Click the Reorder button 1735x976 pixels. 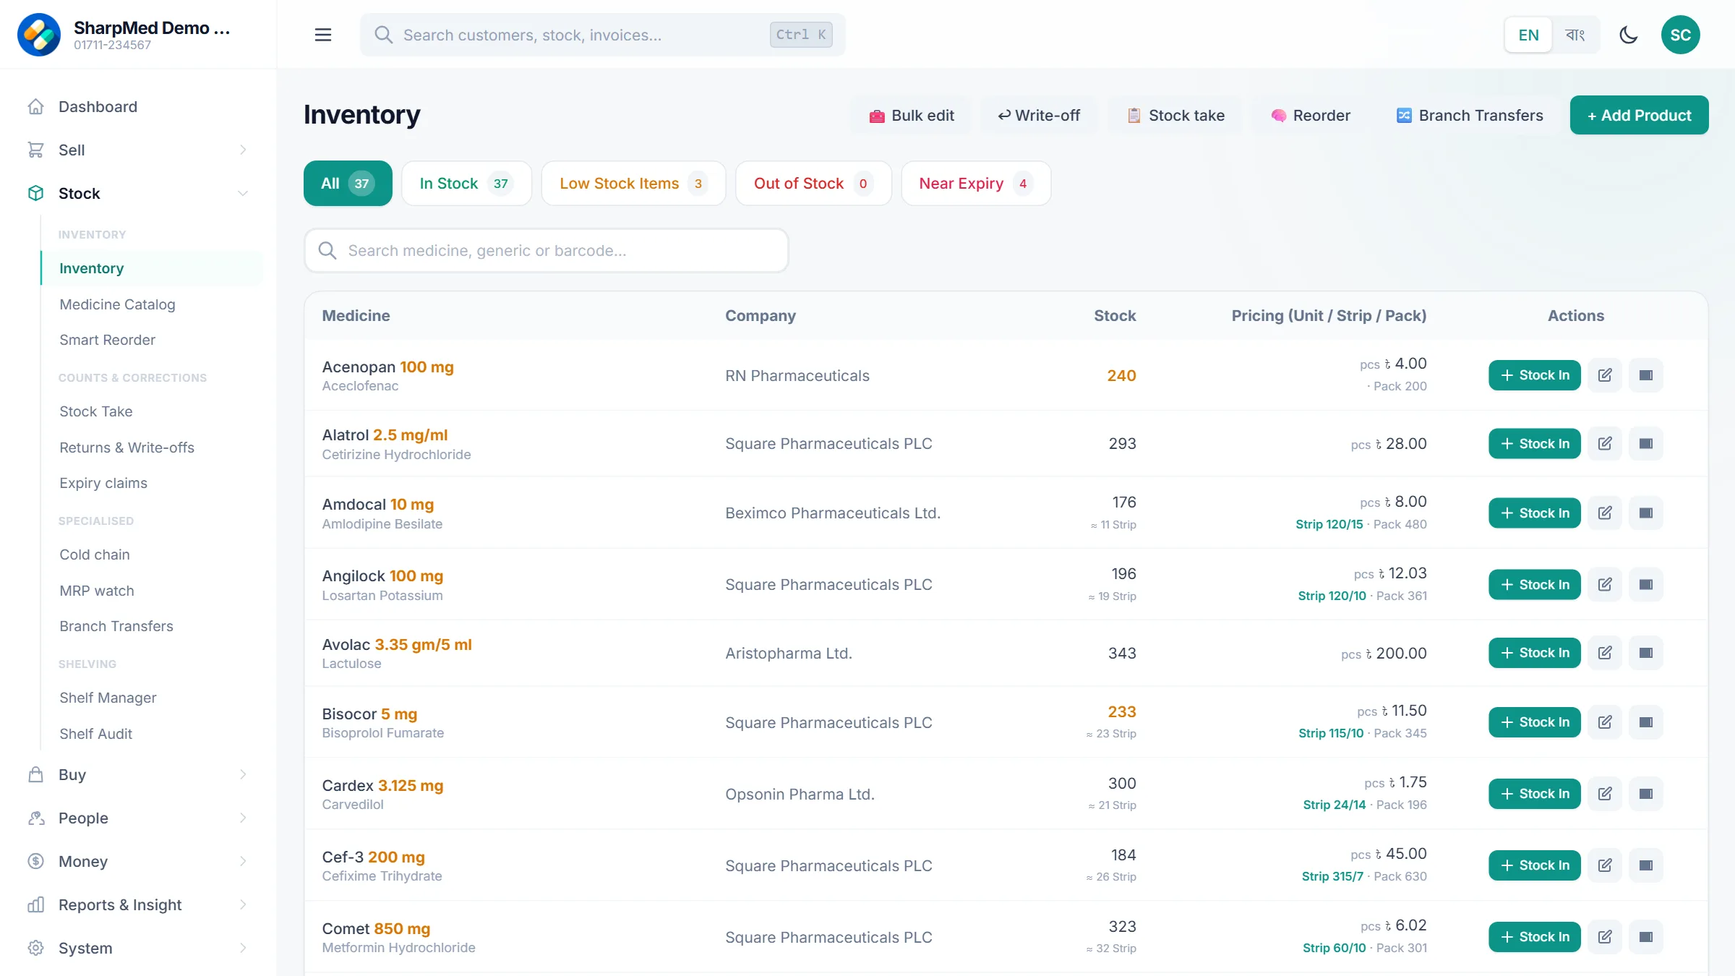coord(1311,116)
